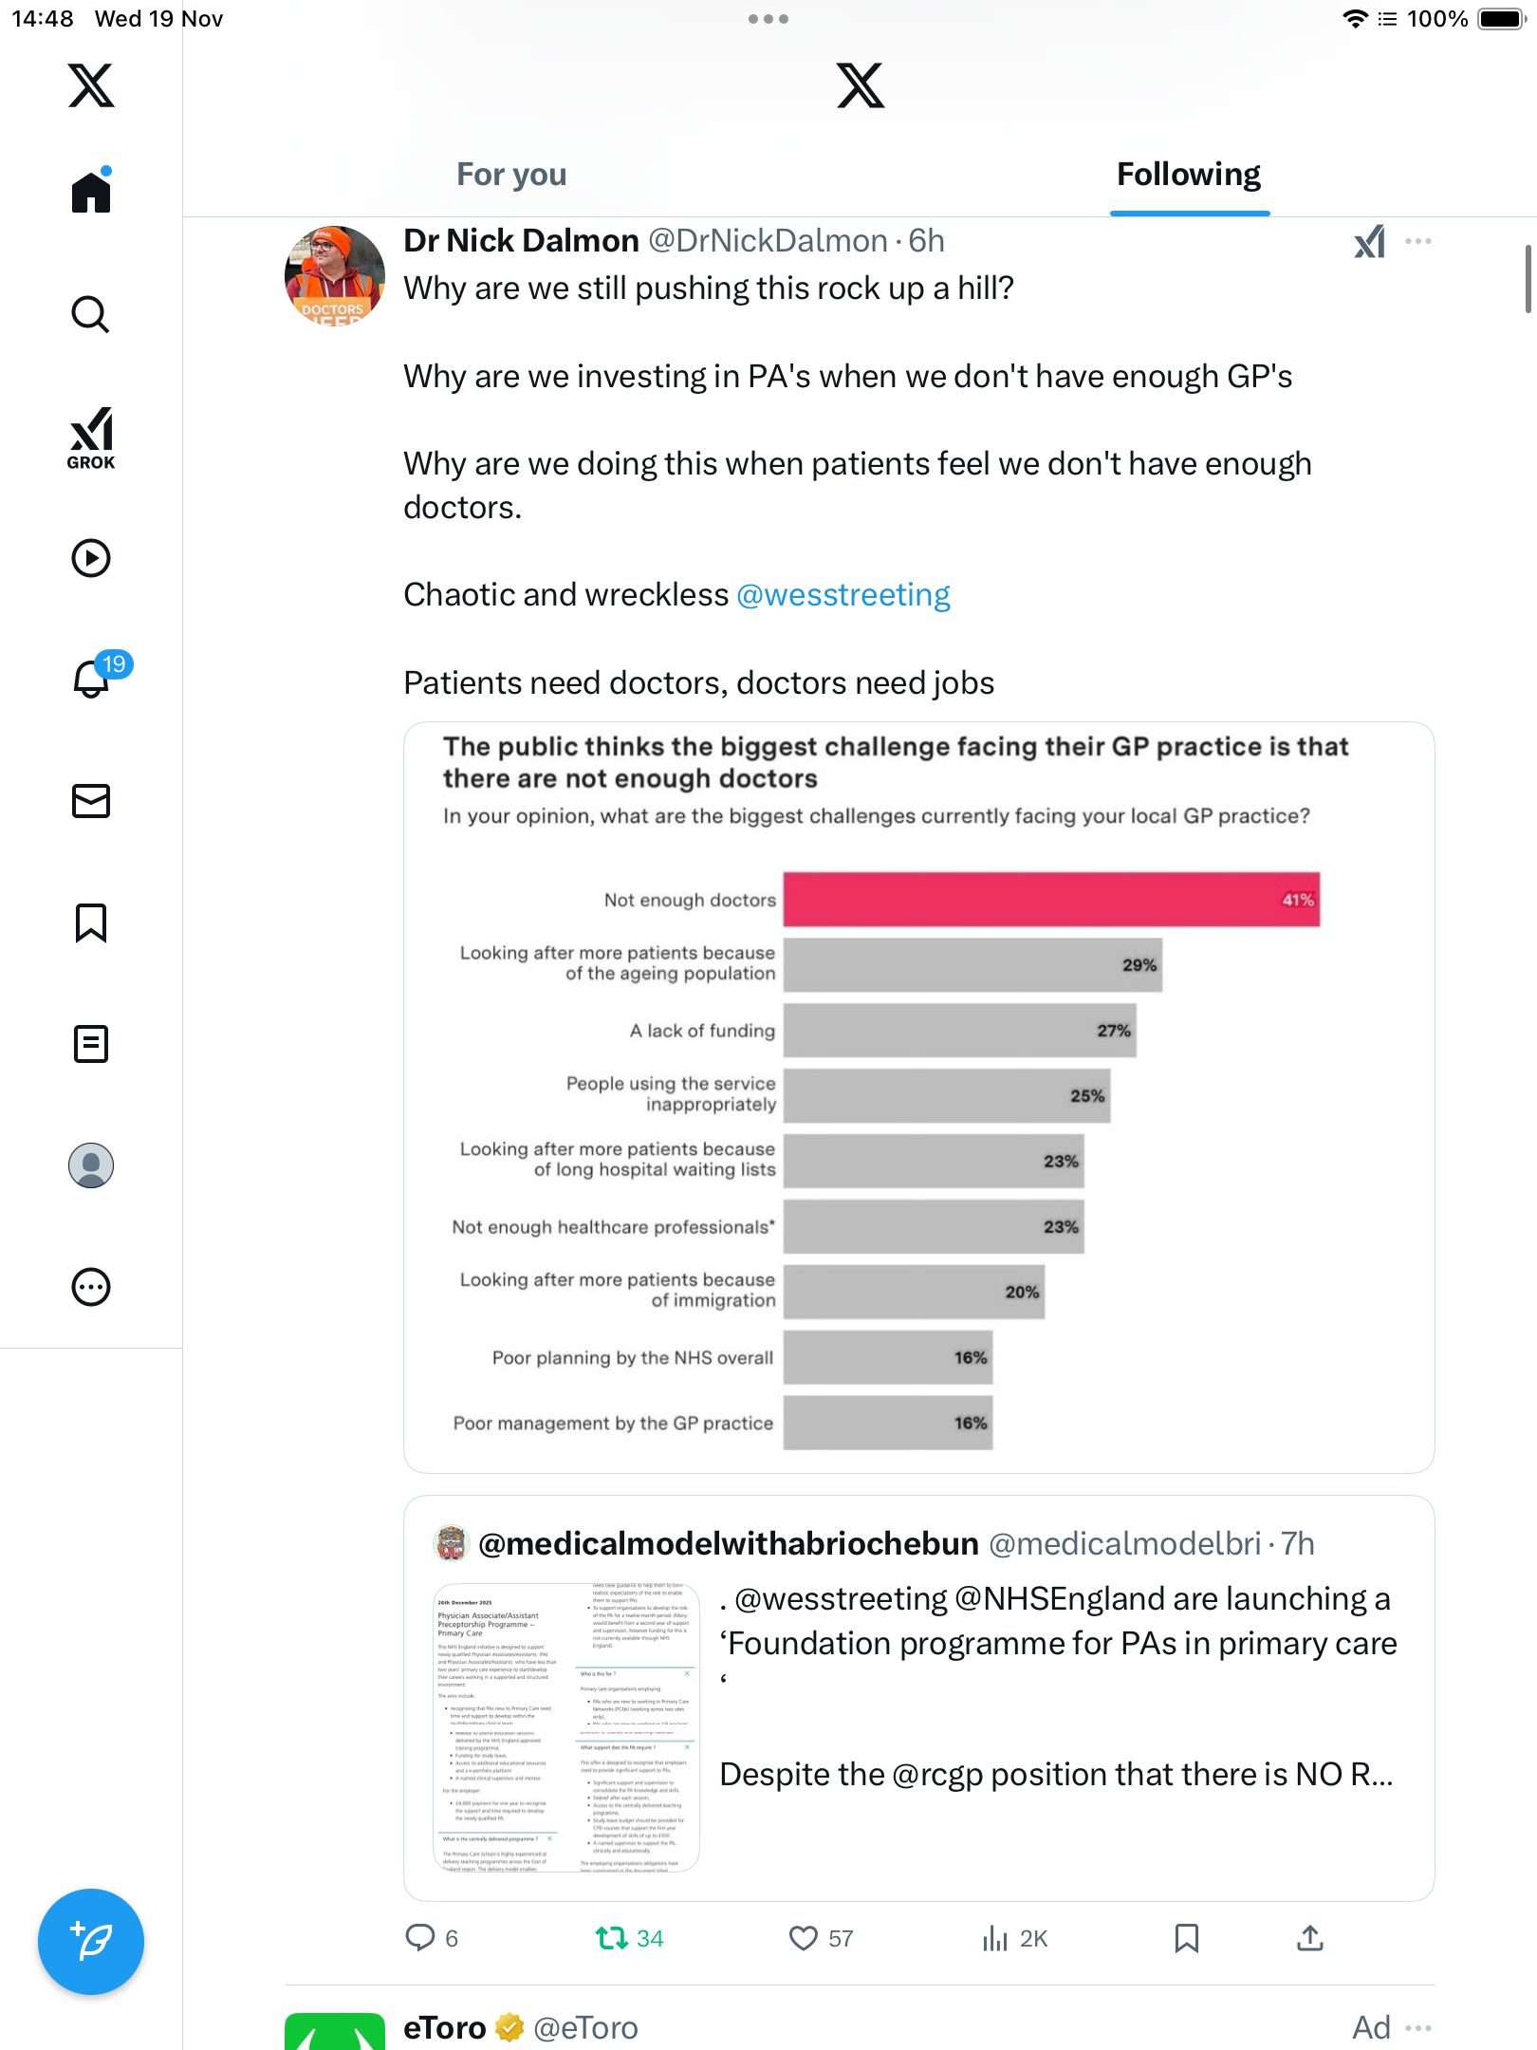Open Dr Nick Dalmon's profile name
This screenshot has width=1537, height=2050.
pos(521,241)
